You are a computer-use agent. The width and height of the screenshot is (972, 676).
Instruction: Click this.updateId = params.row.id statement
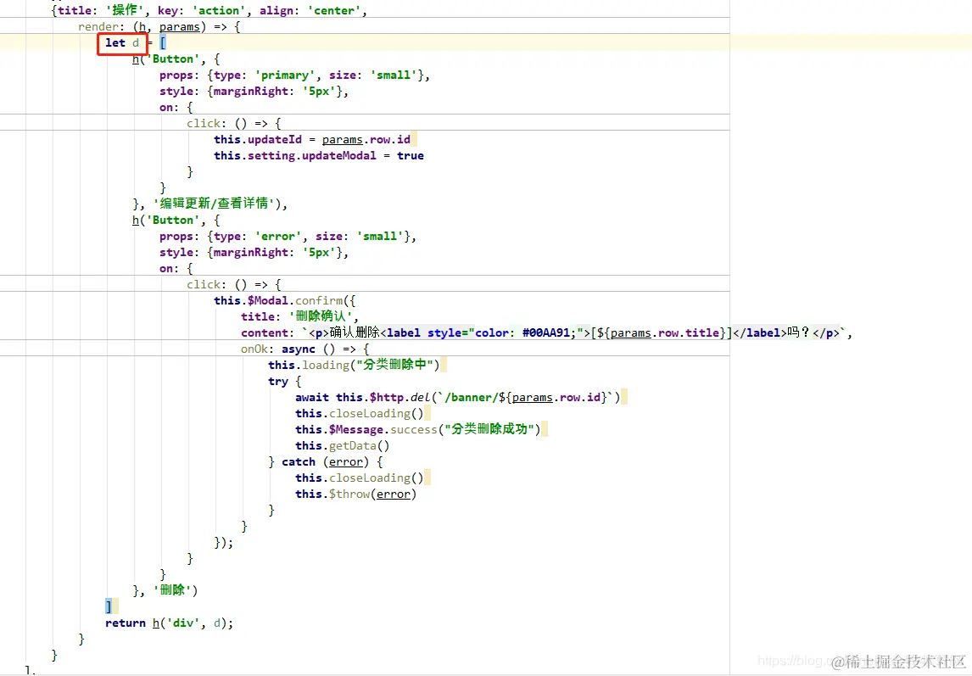[312, 140]
